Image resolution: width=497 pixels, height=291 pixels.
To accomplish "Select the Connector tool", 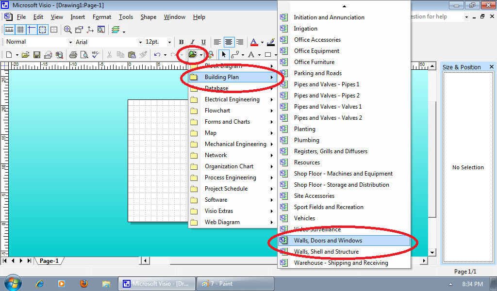I will point(235,55).
